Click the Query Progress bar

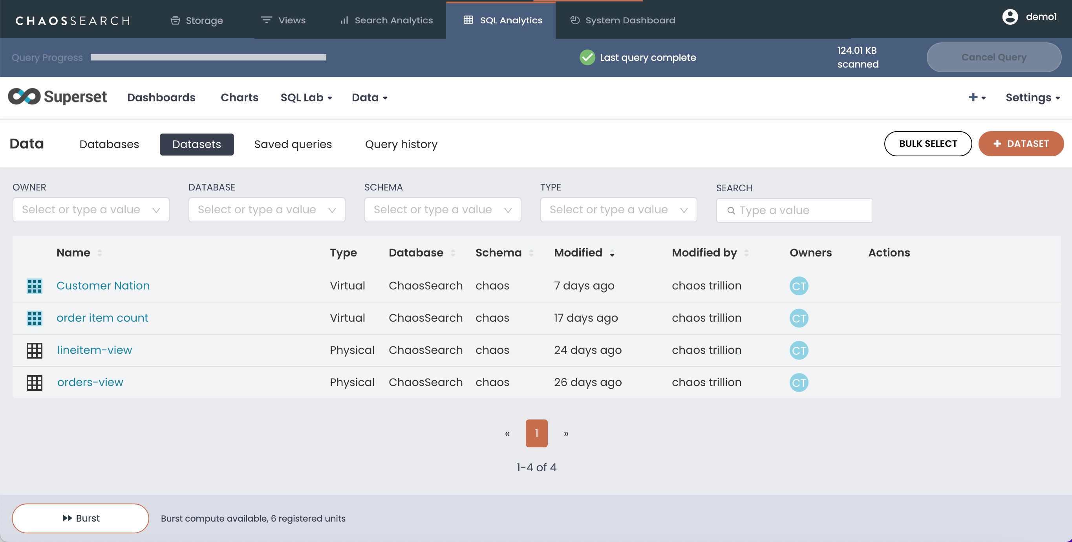tap(208, 57)
